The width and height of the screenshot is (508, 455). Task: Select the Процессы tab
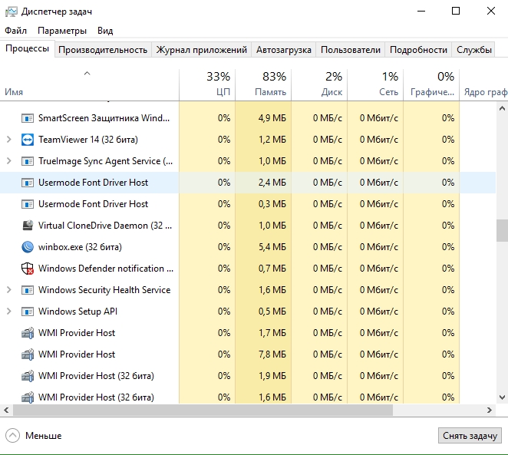[27, 48]
